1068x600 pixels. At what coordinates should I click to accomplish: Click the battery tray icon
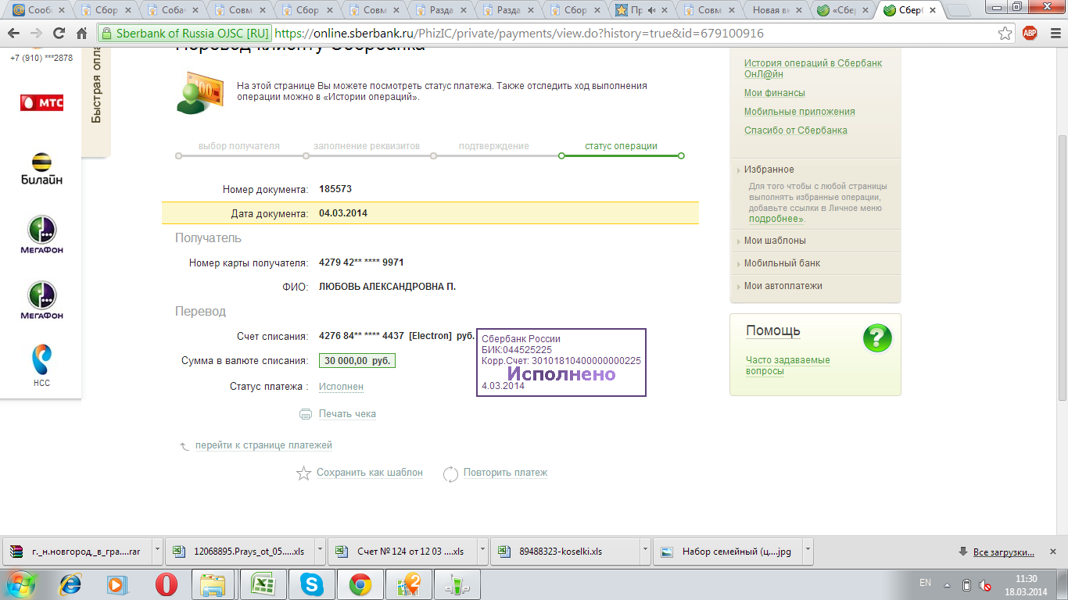[966, 584]
